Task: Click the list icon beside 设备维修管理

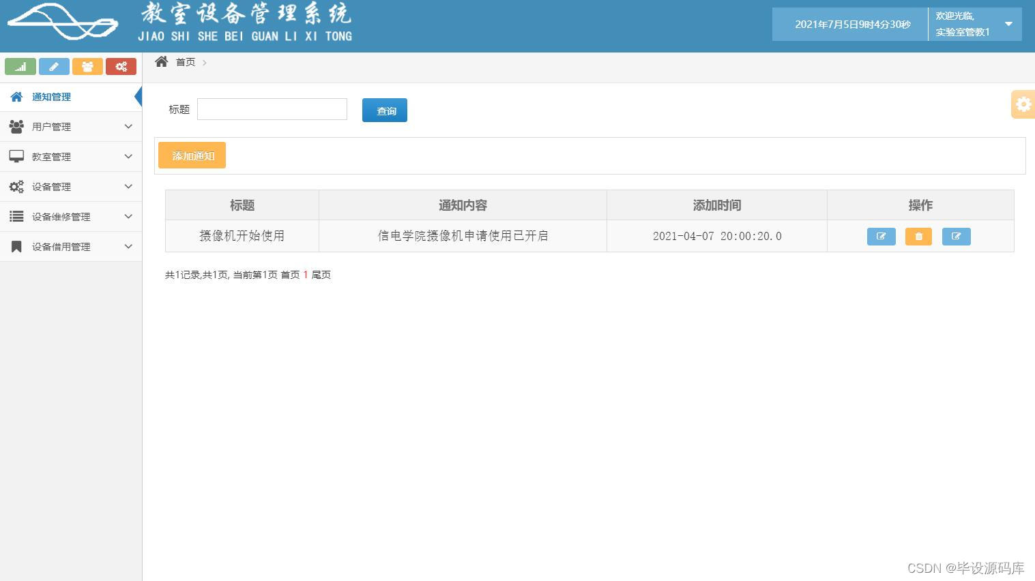Action: click(16, 216)
